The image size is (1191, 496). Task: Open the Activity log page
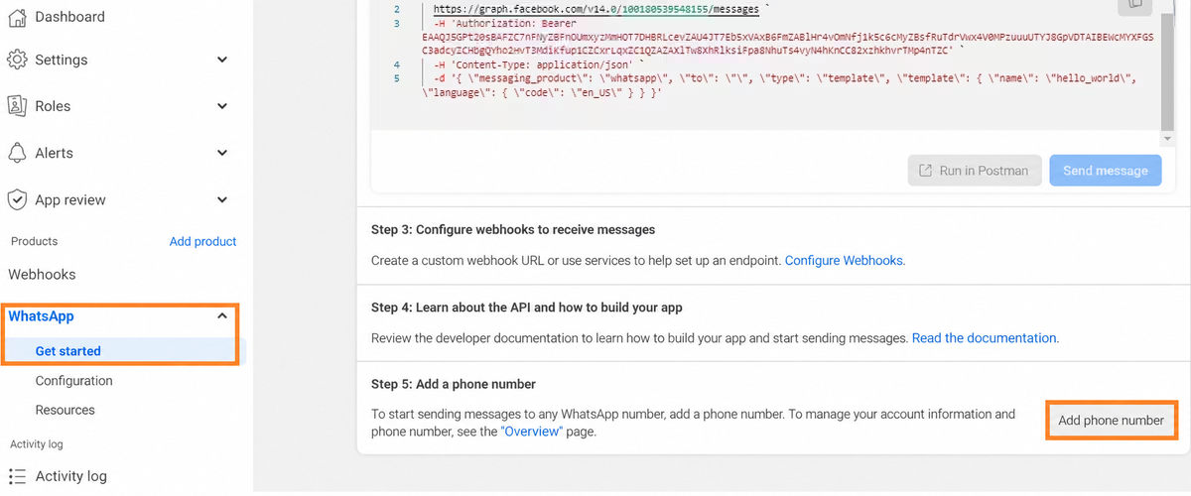70,476
